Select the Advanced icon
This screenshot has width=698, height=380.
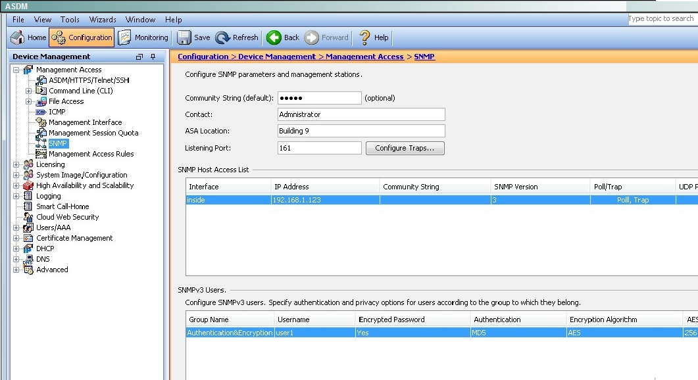pyautogui.click(x=28, y=270)
